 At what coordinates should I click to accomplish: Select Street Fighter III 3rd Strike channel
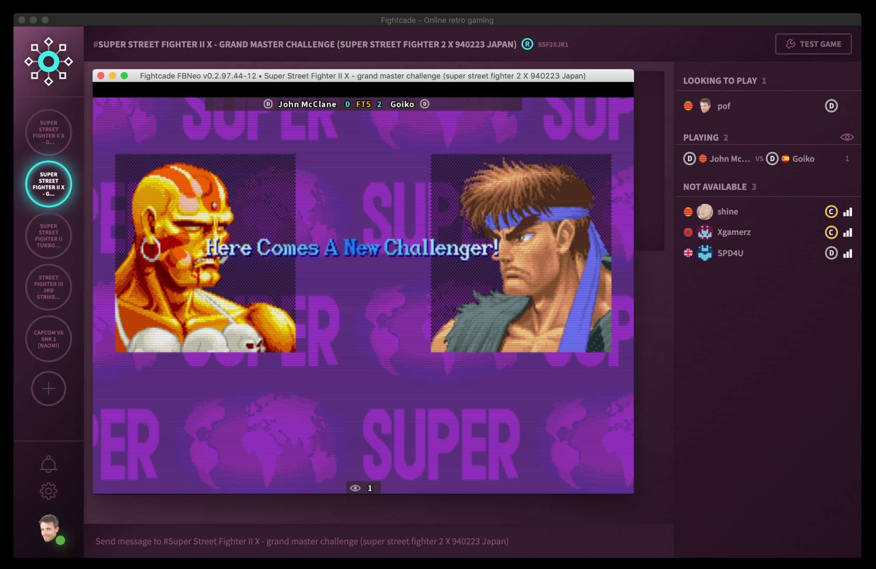coord(49,287)
